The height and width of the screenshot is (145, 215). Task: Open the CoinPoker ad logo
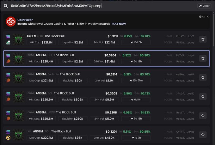point(11,21)
